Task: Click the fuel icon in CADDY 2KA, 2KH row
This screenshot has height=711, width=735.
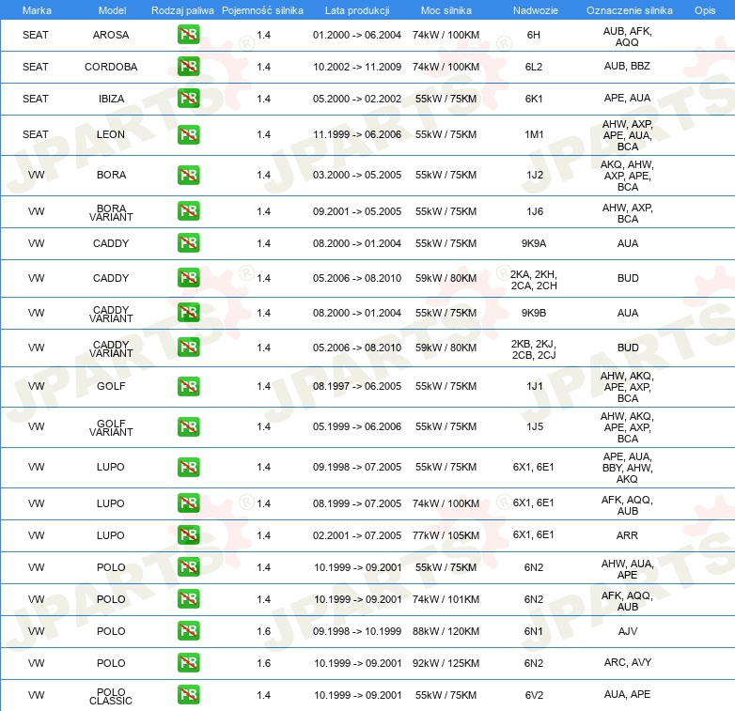Action: pos(188,278)
